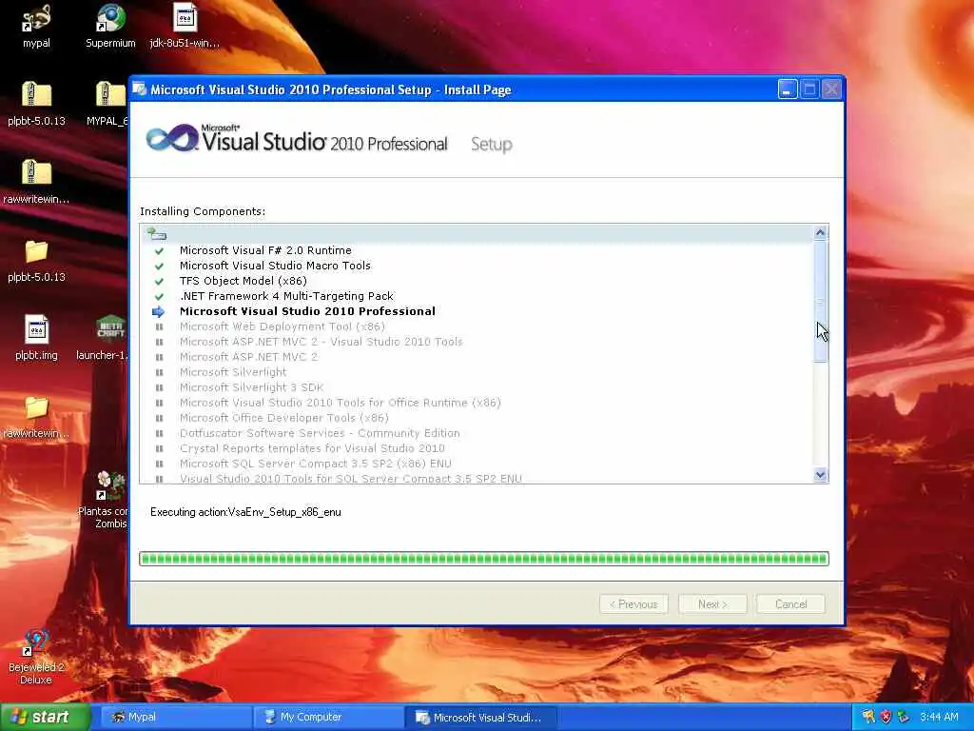Click pending icon beside Crystal Reports templates
This screenshot has width=974, height=731.
159,449
